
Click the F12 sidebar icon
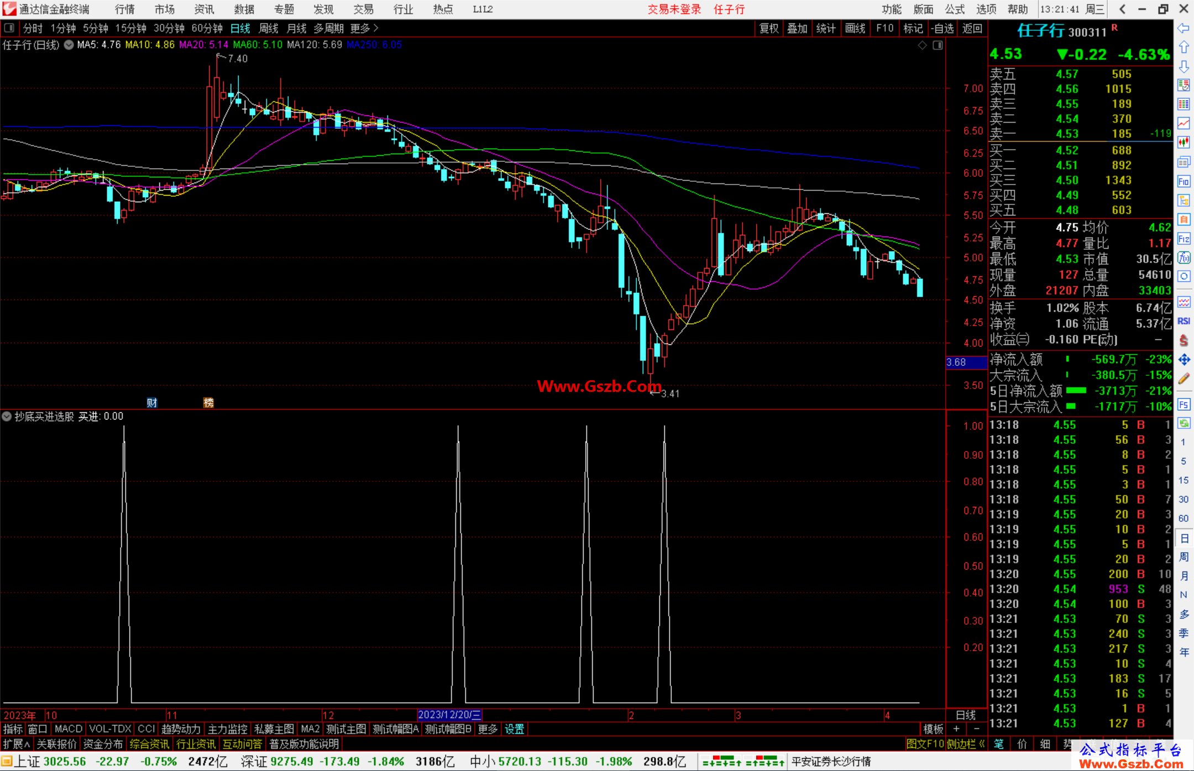point(1183,239)
